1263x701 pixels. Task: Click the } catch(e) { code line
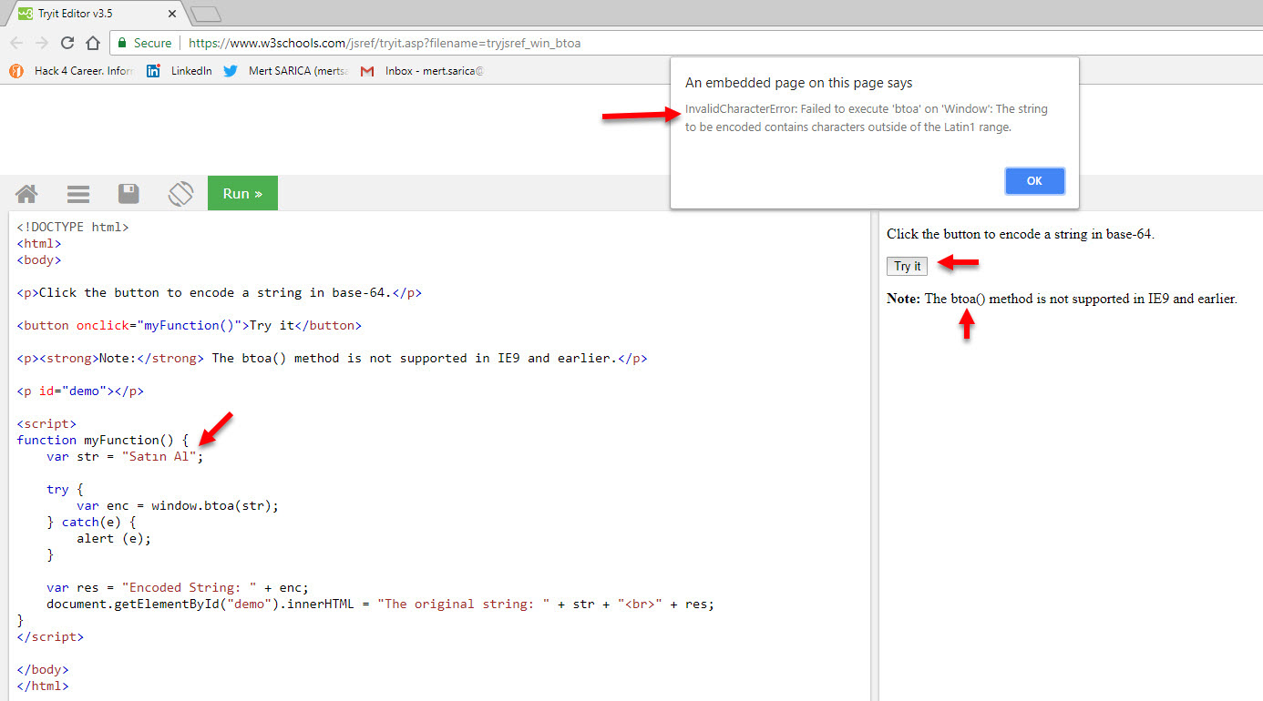91,522
